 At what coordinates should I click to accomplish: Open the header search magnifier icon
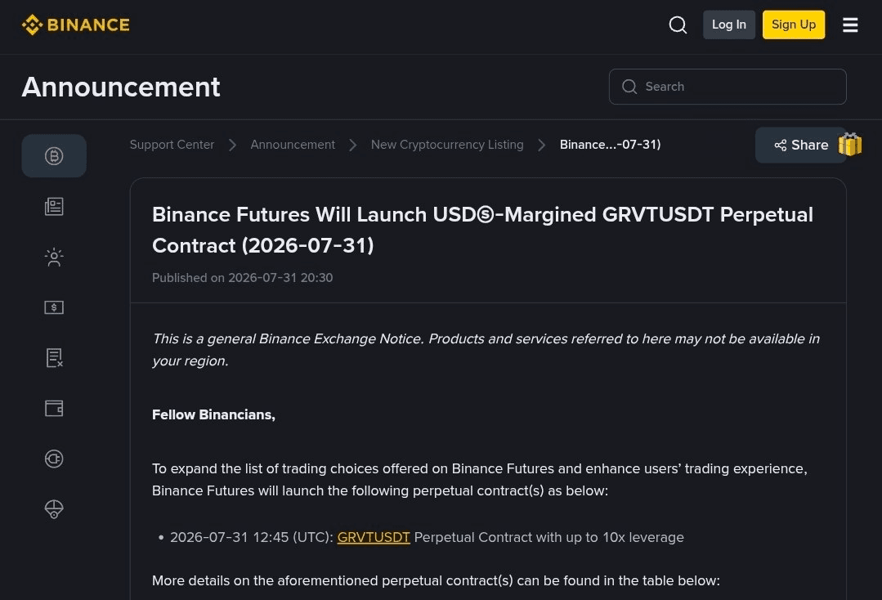point(678,25)
